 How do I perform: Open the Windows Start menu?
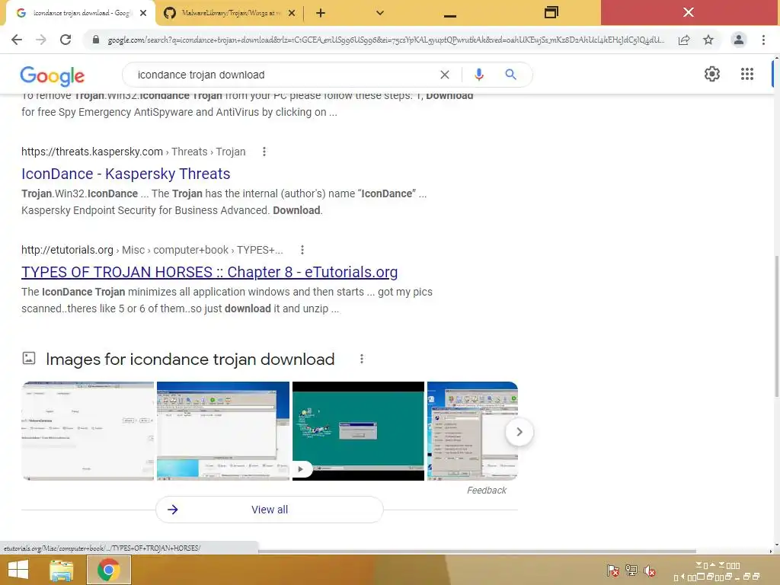click(x=18, y=570)
